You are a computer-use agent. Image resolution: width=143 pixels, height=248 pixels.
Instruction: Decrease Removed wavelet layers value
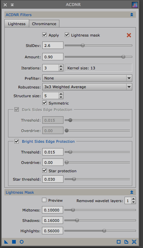click(134, 202)
